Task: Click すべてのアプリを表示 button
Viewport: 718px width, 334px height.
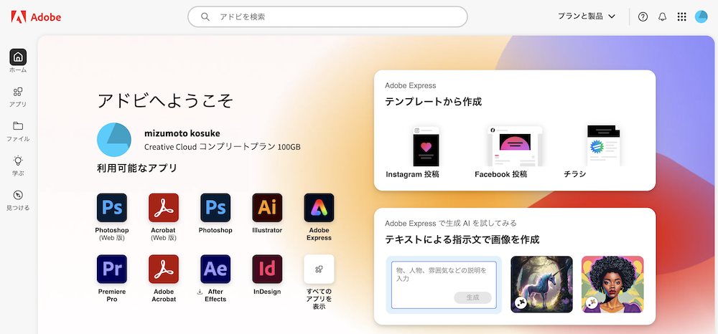Action: click(319, 269)
